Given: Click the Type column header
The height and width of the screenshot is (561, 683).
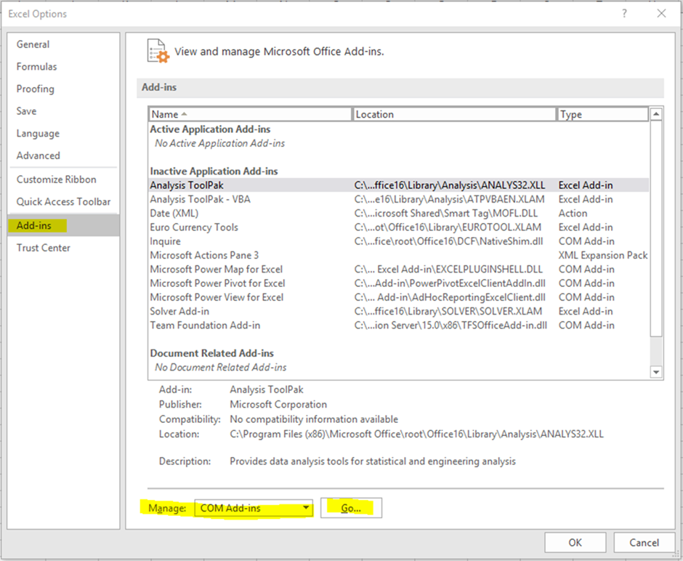Looking at the screenshot, I should 603,114.
